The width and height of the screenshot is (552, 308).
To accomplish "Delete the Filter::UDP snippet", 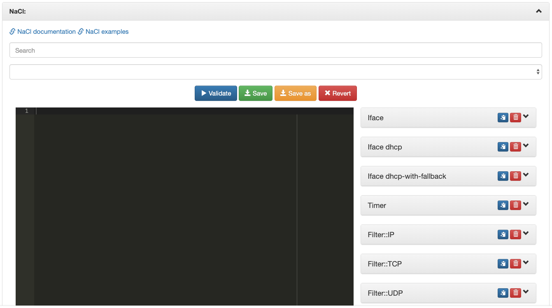I will coord(515,293).
